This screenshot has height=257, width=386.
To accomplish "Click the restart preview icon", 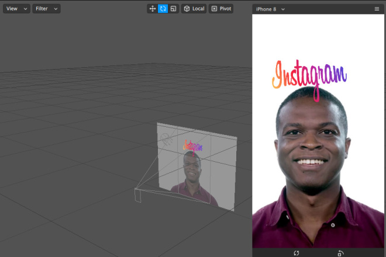I will point(297,253).
